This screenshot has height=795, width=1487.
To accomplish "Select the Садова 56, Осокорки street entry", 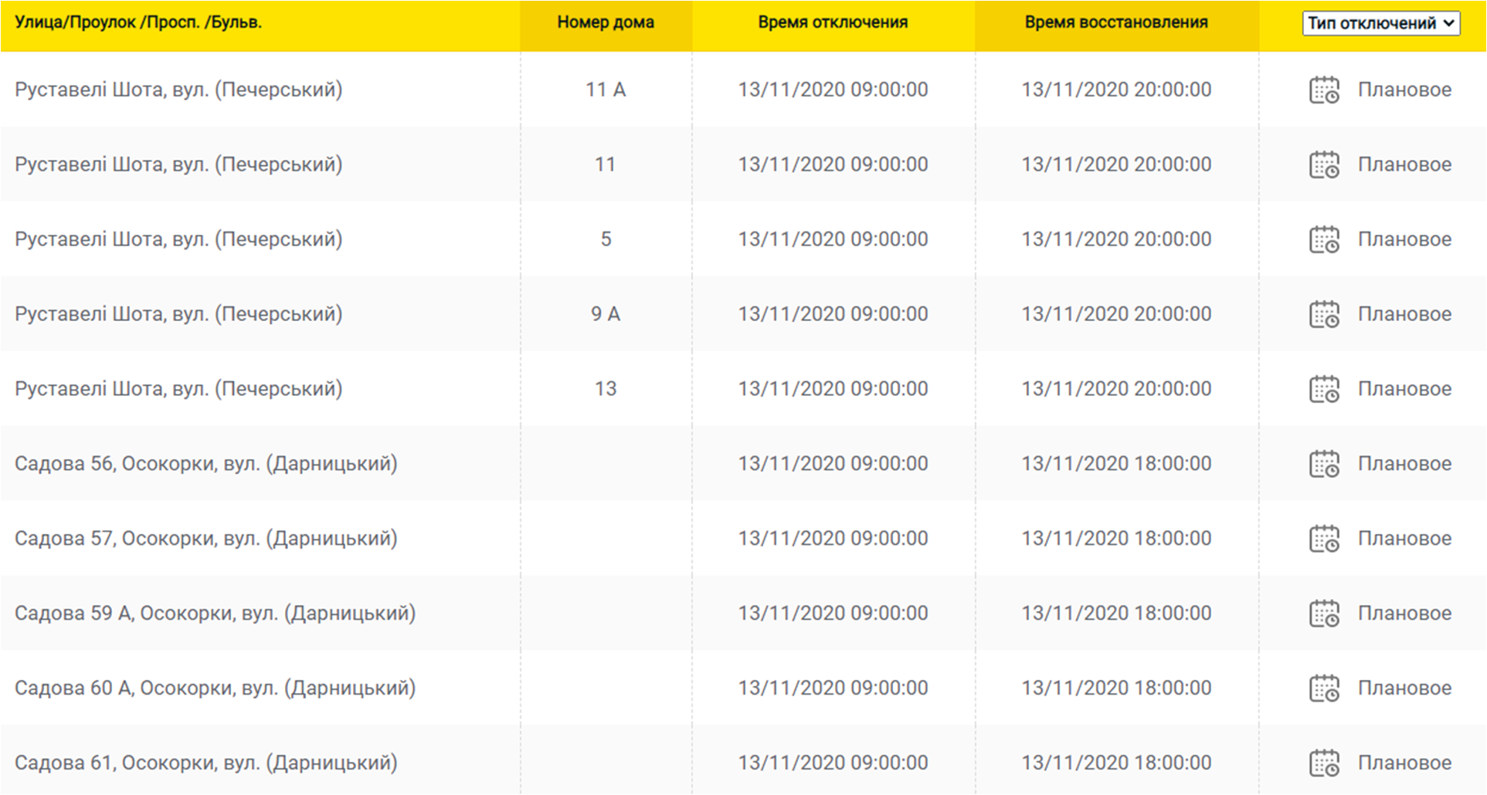I will 205,464.
